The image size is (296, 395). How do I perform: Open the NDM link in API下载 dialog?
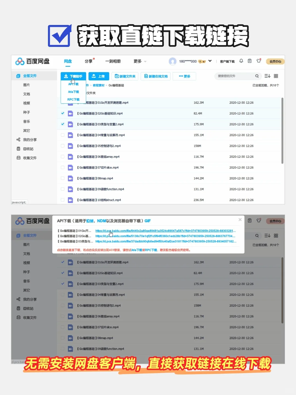pos(102,221)
